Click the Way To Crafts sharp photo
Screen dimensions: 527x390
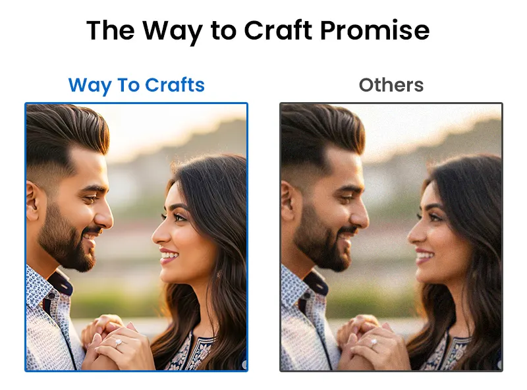136,237
